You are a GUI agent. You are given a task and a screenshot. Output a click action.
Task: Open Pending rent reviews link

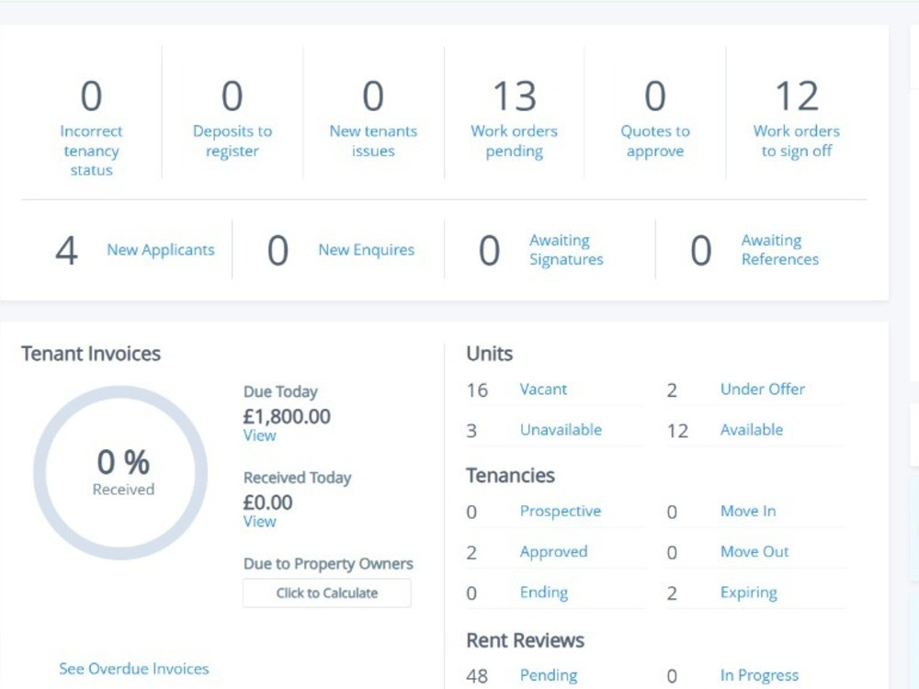click(549, 675)
